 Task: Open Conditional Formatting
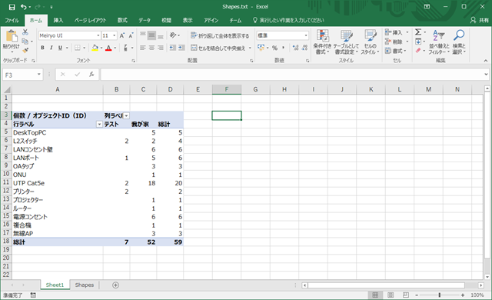[322, 42]
